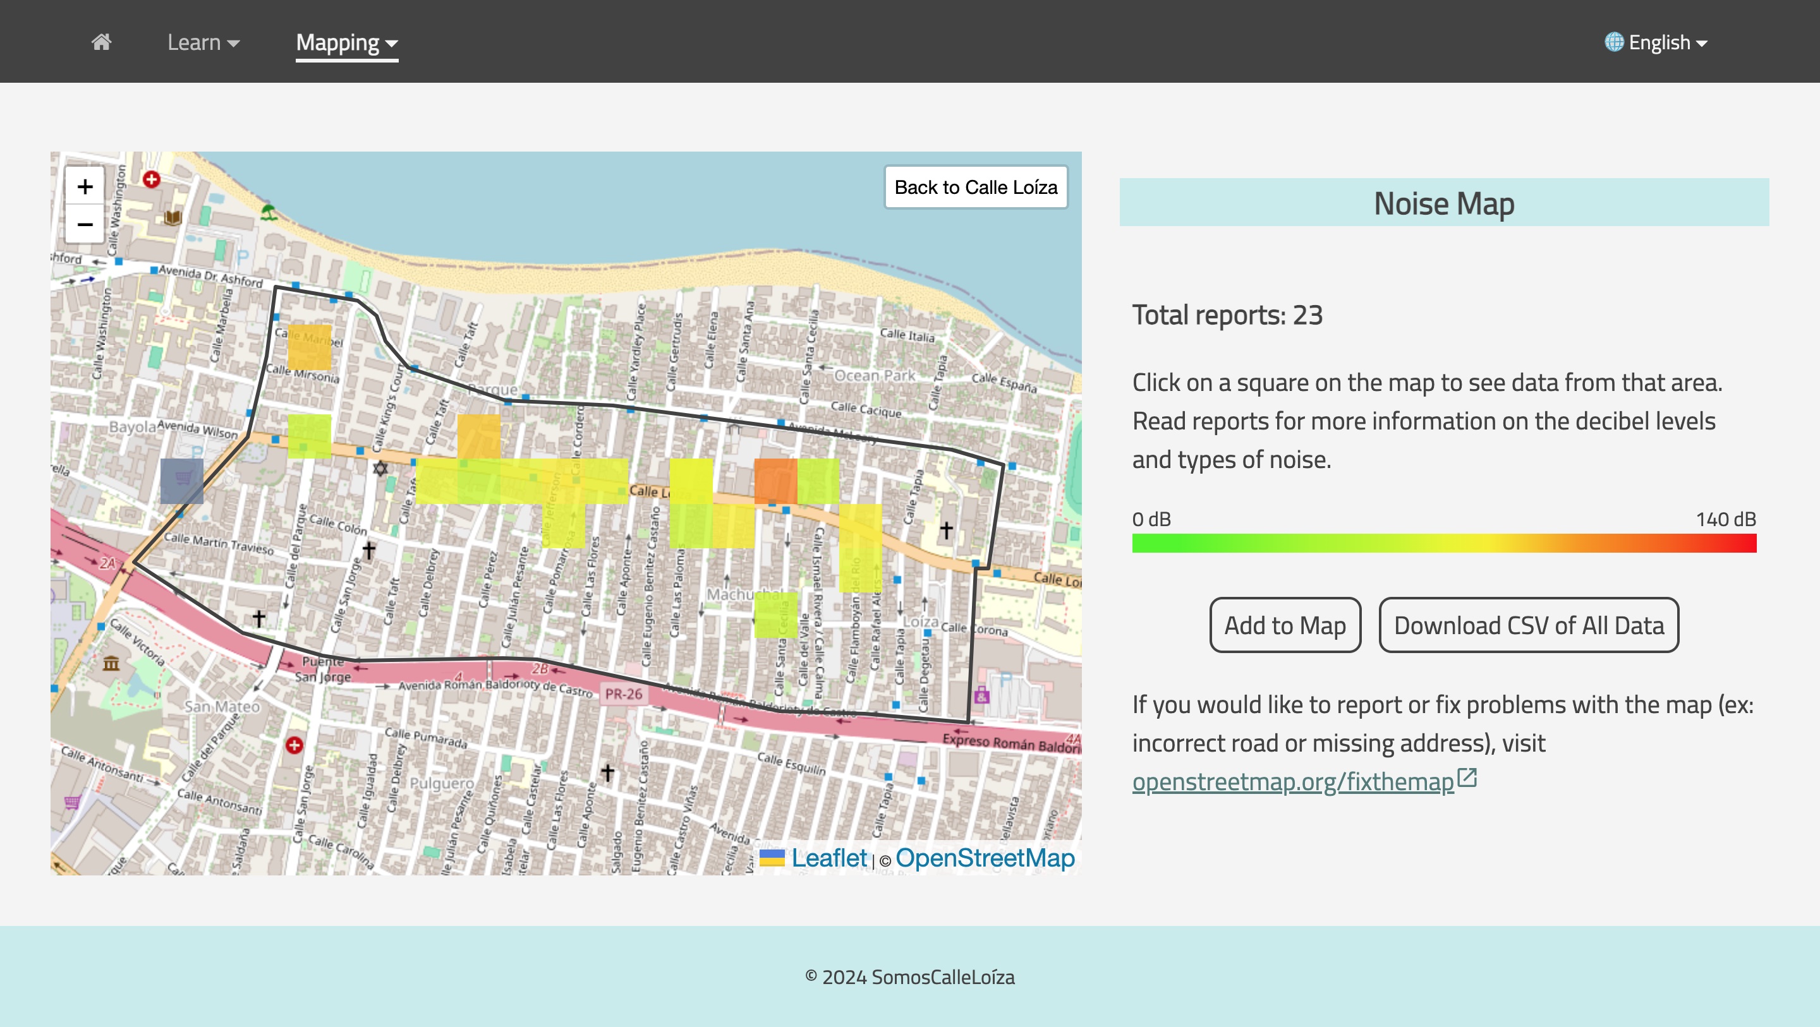Click the purple shopping bag icon on map

pos(982,696)
